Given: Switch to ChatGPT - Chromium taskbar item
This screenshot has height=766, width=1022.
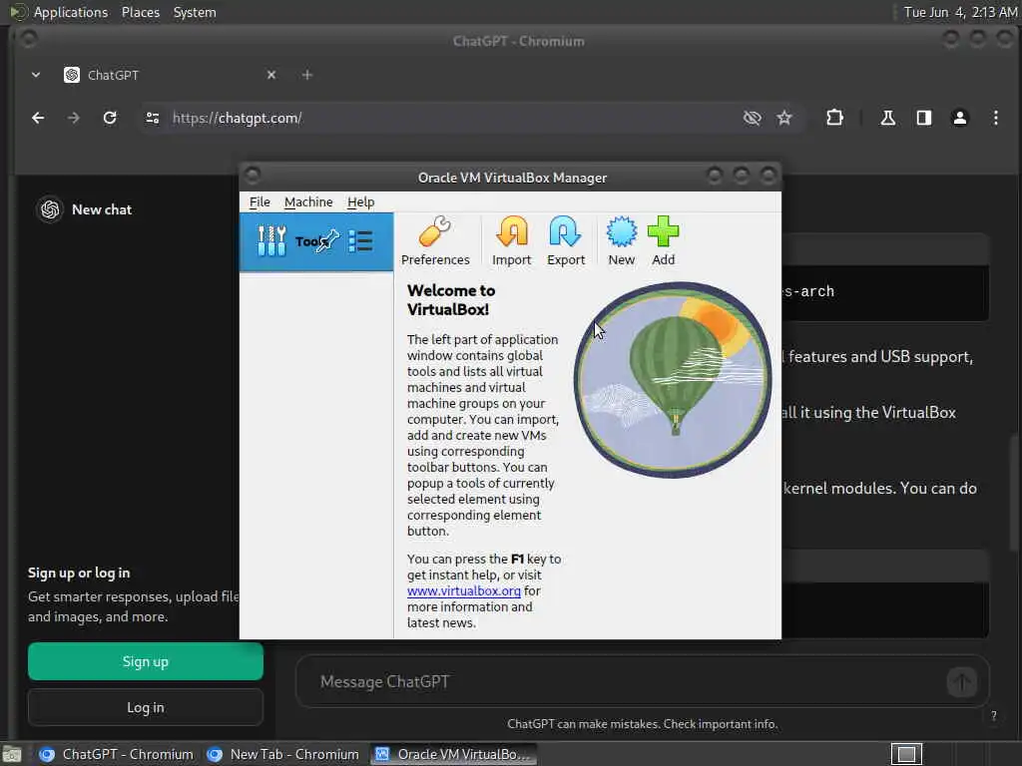Looking at the screenshot, I should [x=118, y=754].
